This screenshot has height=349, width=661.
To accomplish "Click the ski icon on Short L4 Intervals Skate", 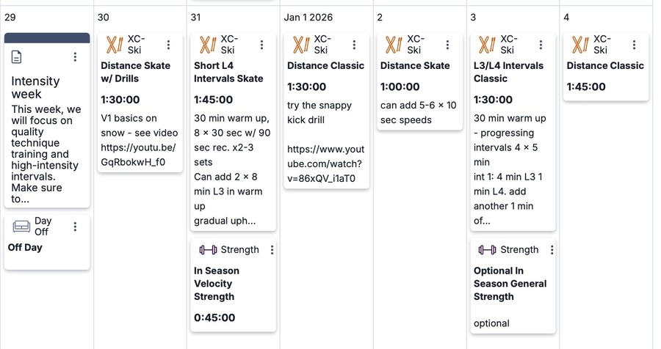I will pos(207,45).
